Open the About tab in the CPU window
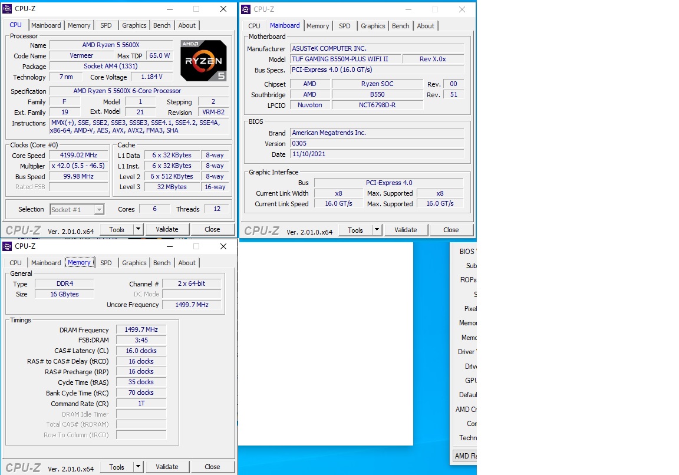Image resolution: width=679 pixels, height=475 pixels. [x=187, y=25]
